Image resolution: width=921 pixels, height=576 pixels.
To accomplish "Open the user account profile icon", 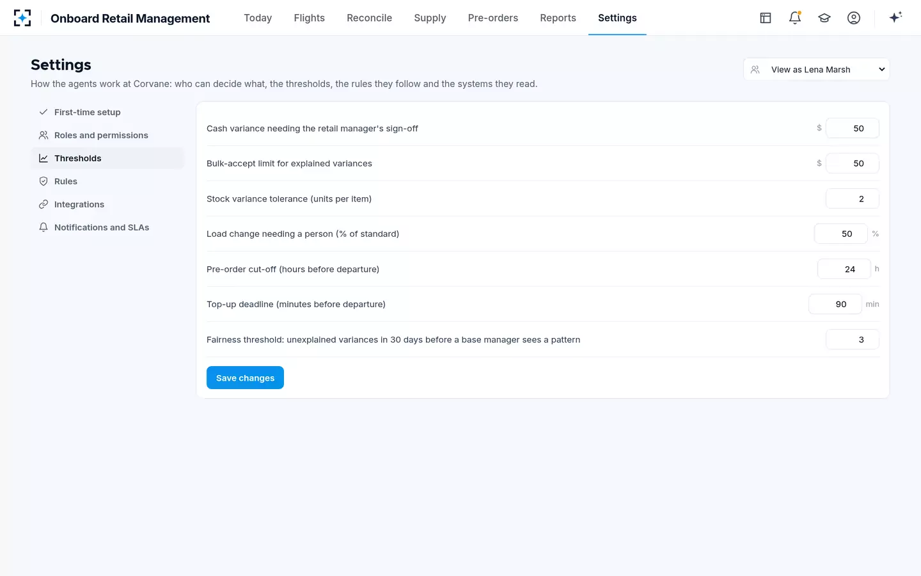I will [x=854, y=18].
